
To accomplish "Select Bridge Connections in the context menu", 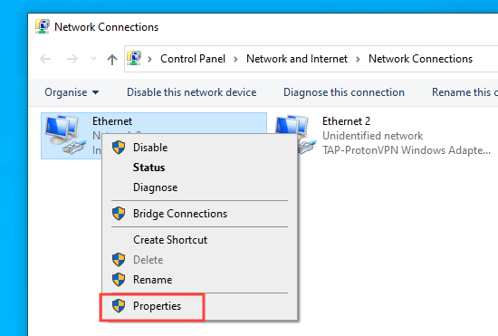I will tap(180, 214).
